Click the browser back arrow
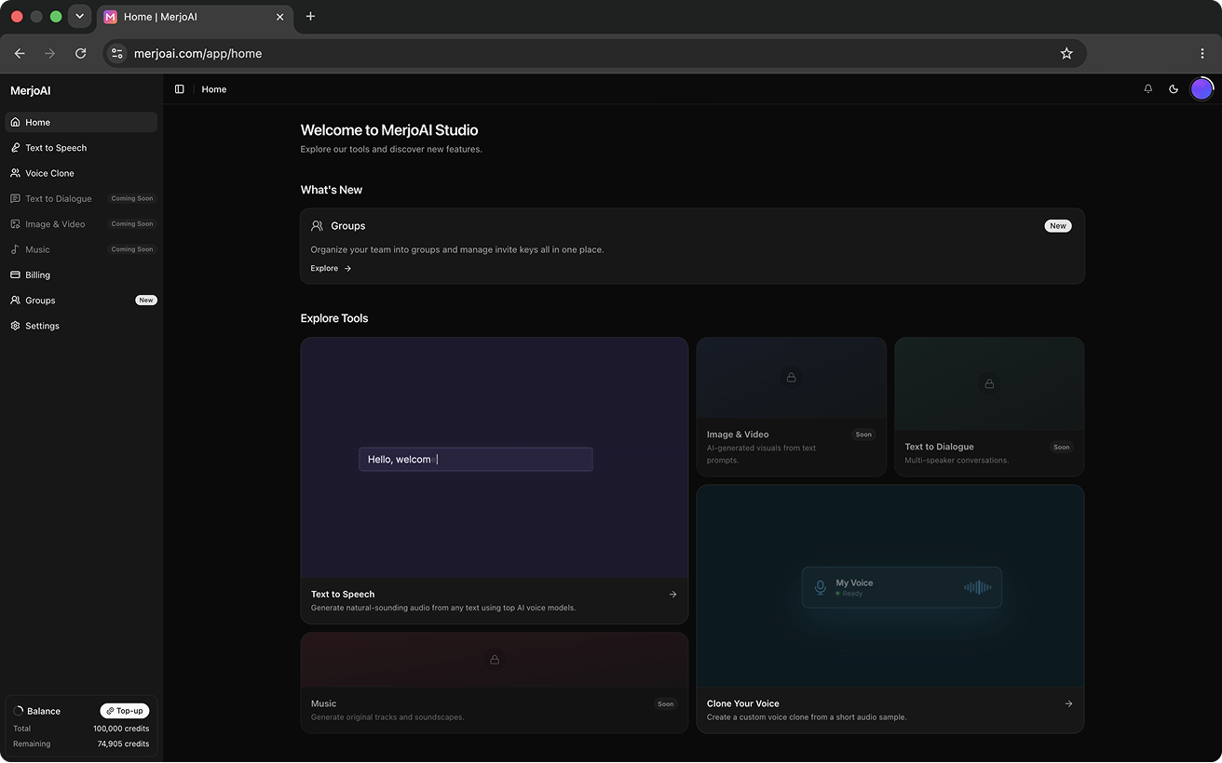Image resolution: width=1222 pixels, height=763 pixels. point(20,54)
